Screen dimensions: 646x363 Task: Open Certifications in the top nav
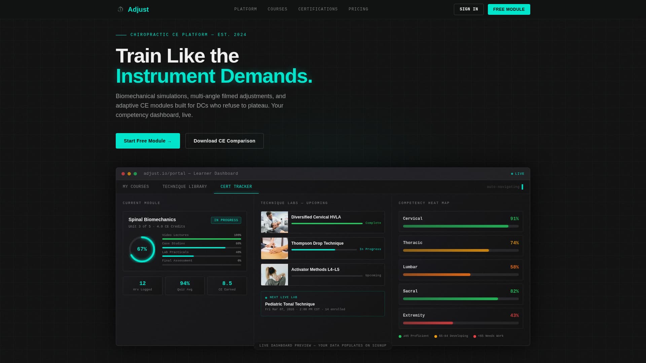click(318, 9)
